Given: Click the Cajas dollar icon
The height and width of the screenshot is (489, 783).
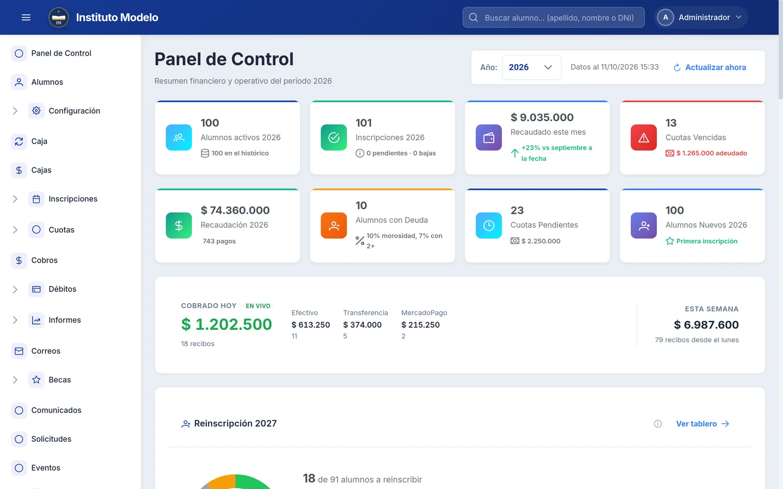Looking at the screenshot, I should pos(19,170).
